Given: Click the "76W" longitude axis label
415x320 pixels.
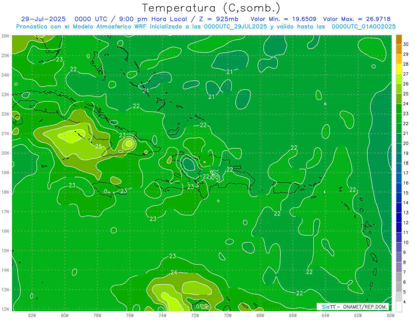Looking at the screenshot, I should 130,316.
